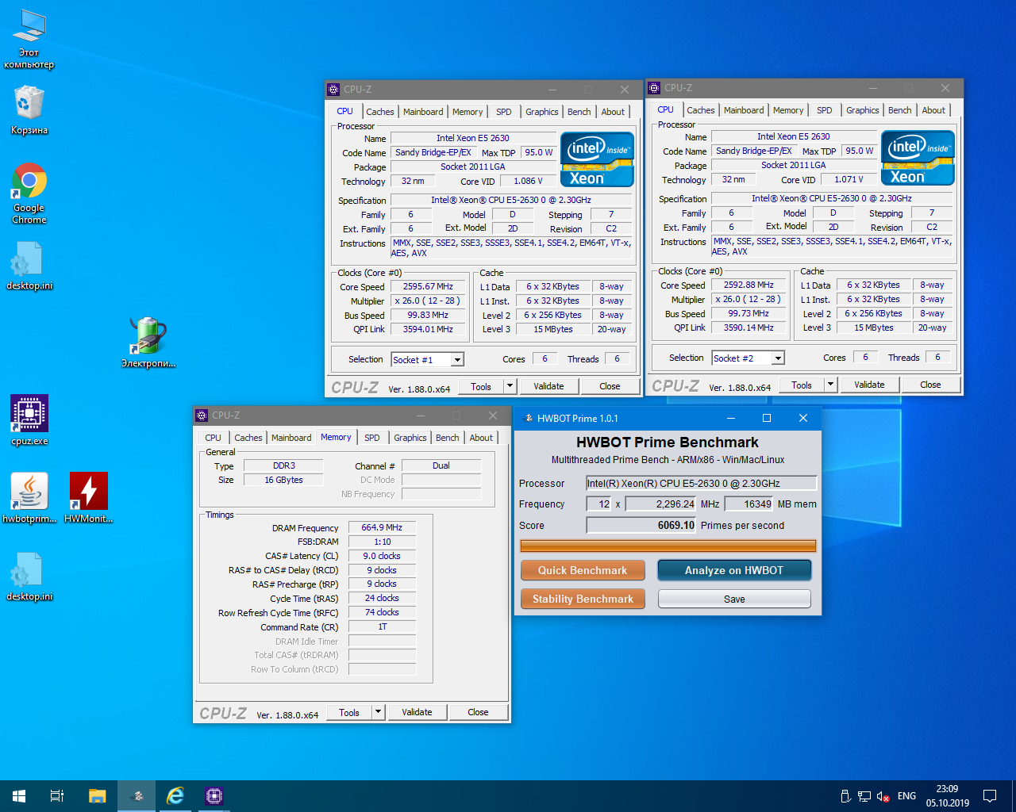Click Validate in CPU-Z Memory window
Screen dimensions: 1016x812
[417, 712]
